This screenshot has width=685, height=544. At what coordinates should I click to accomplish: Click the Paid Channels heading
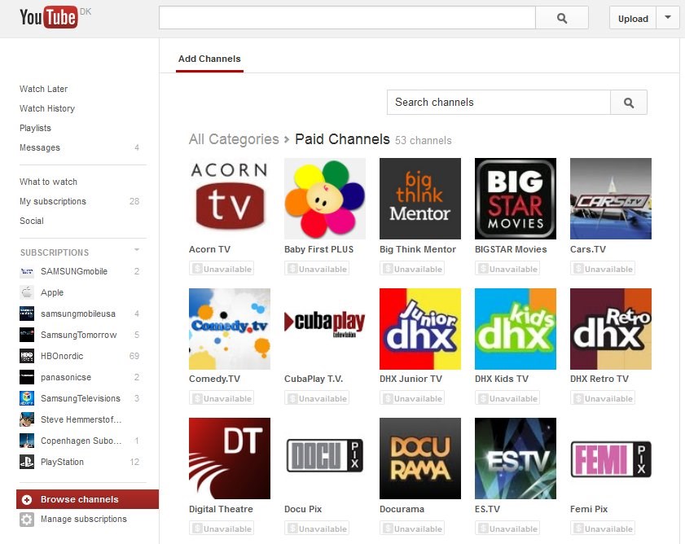(x=342, y=139)
